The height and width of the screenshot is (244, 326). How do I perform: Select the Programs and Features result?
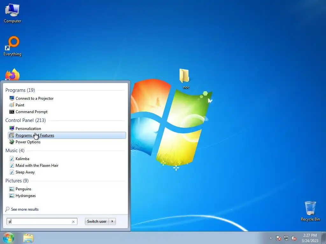pyautogui.click(x=67, y=135)
